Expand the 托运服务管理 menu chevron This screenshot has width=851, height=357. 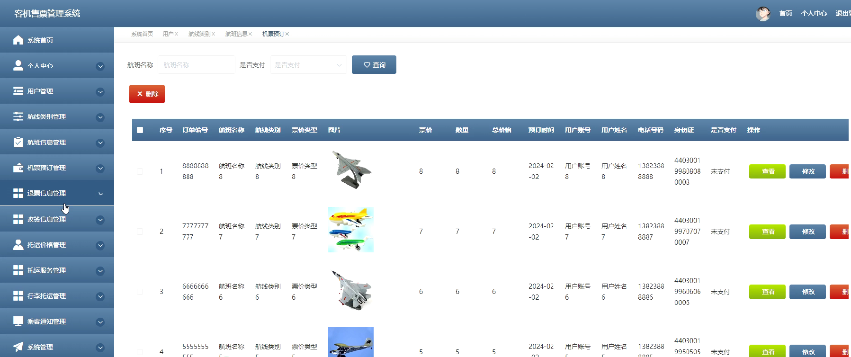click(100, 271)
